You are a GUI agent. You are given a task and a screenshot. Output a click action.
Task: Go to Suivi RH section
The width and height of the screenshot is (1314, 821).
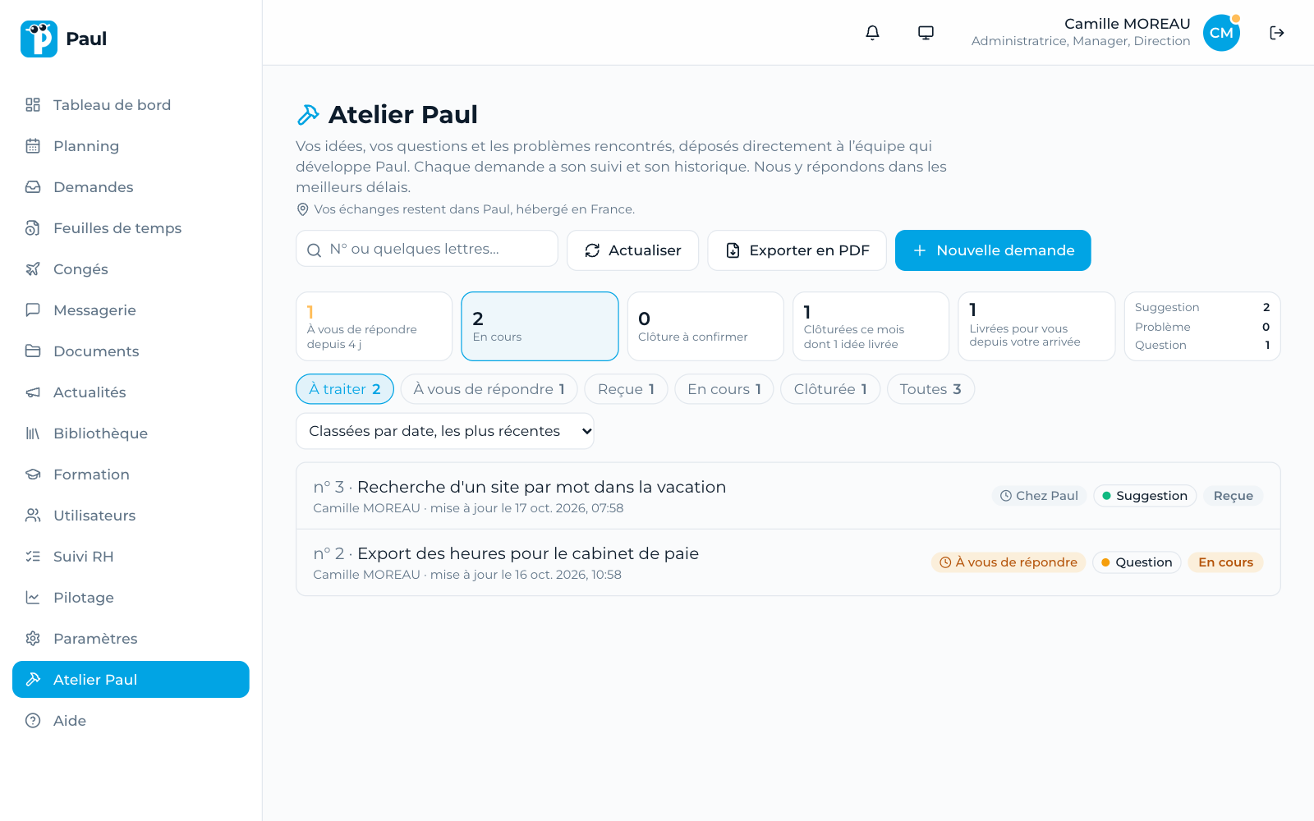(x=131, y=557)
